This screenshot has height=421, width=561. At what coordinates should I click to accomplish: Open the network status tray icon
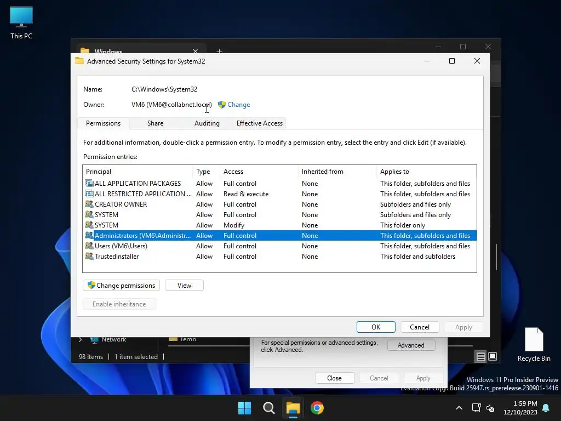(476, 408)
